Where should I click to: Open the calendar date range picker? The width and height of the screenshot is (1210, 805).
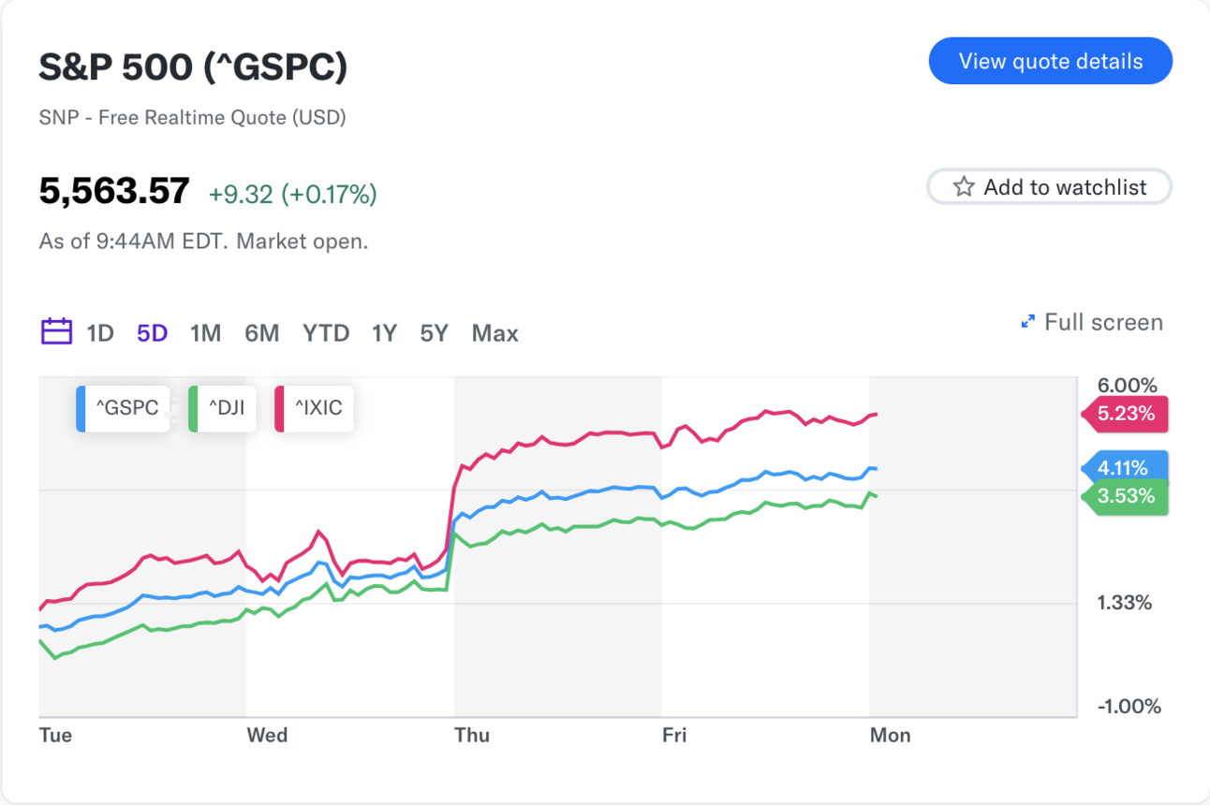56,332
